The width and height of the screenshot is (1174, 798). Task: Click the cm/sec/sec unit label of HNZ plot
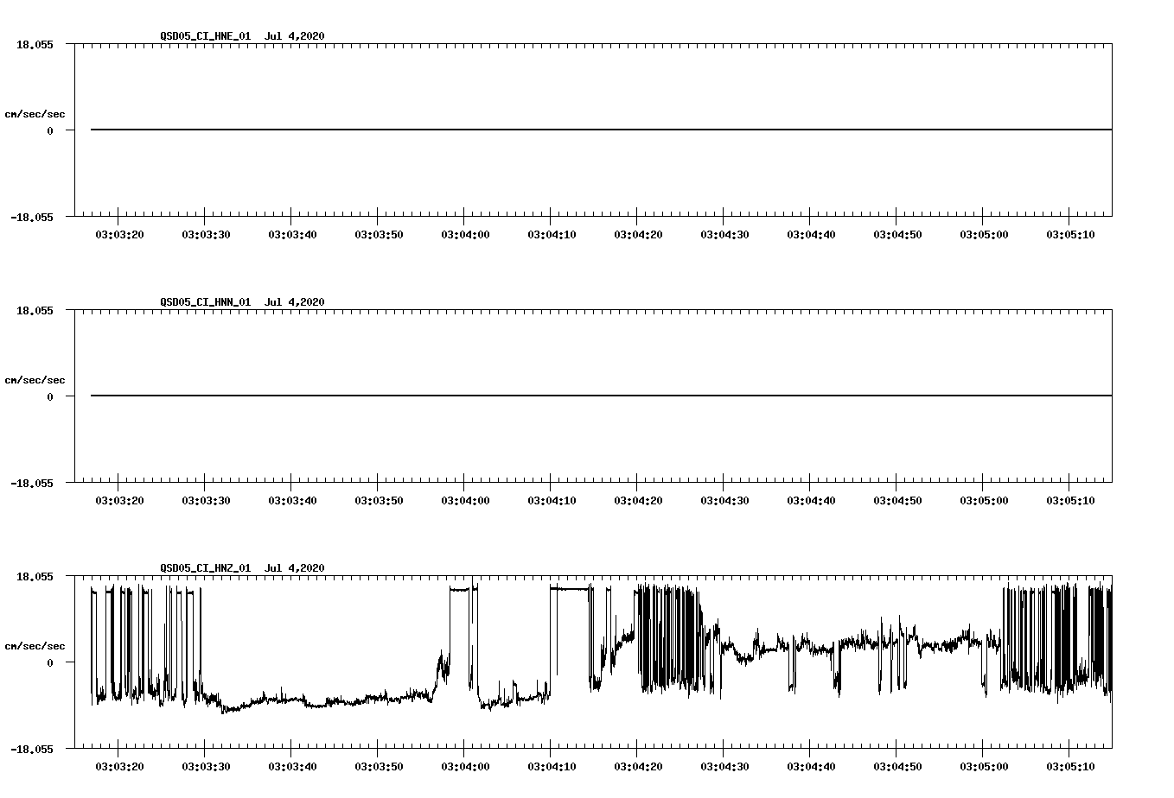point(35,646)
